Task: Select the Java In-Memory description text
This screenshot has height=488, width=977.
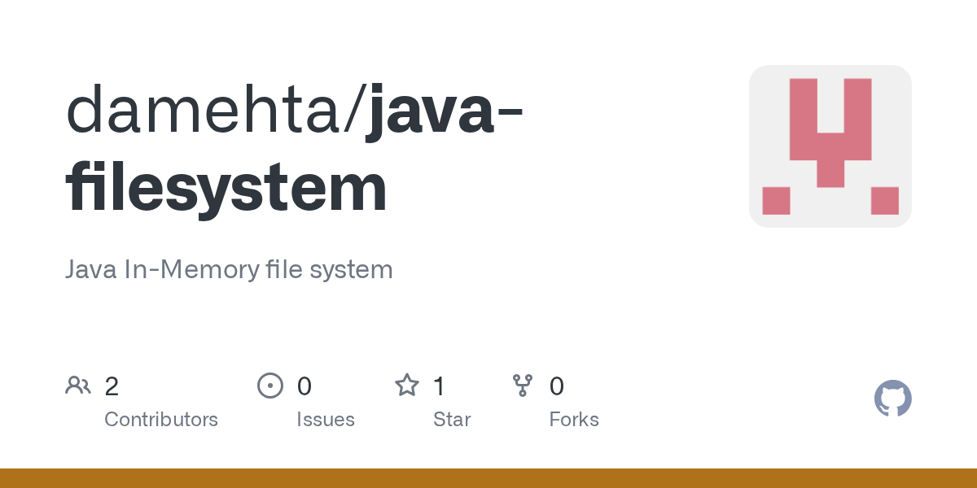Action: coord(229,269)
